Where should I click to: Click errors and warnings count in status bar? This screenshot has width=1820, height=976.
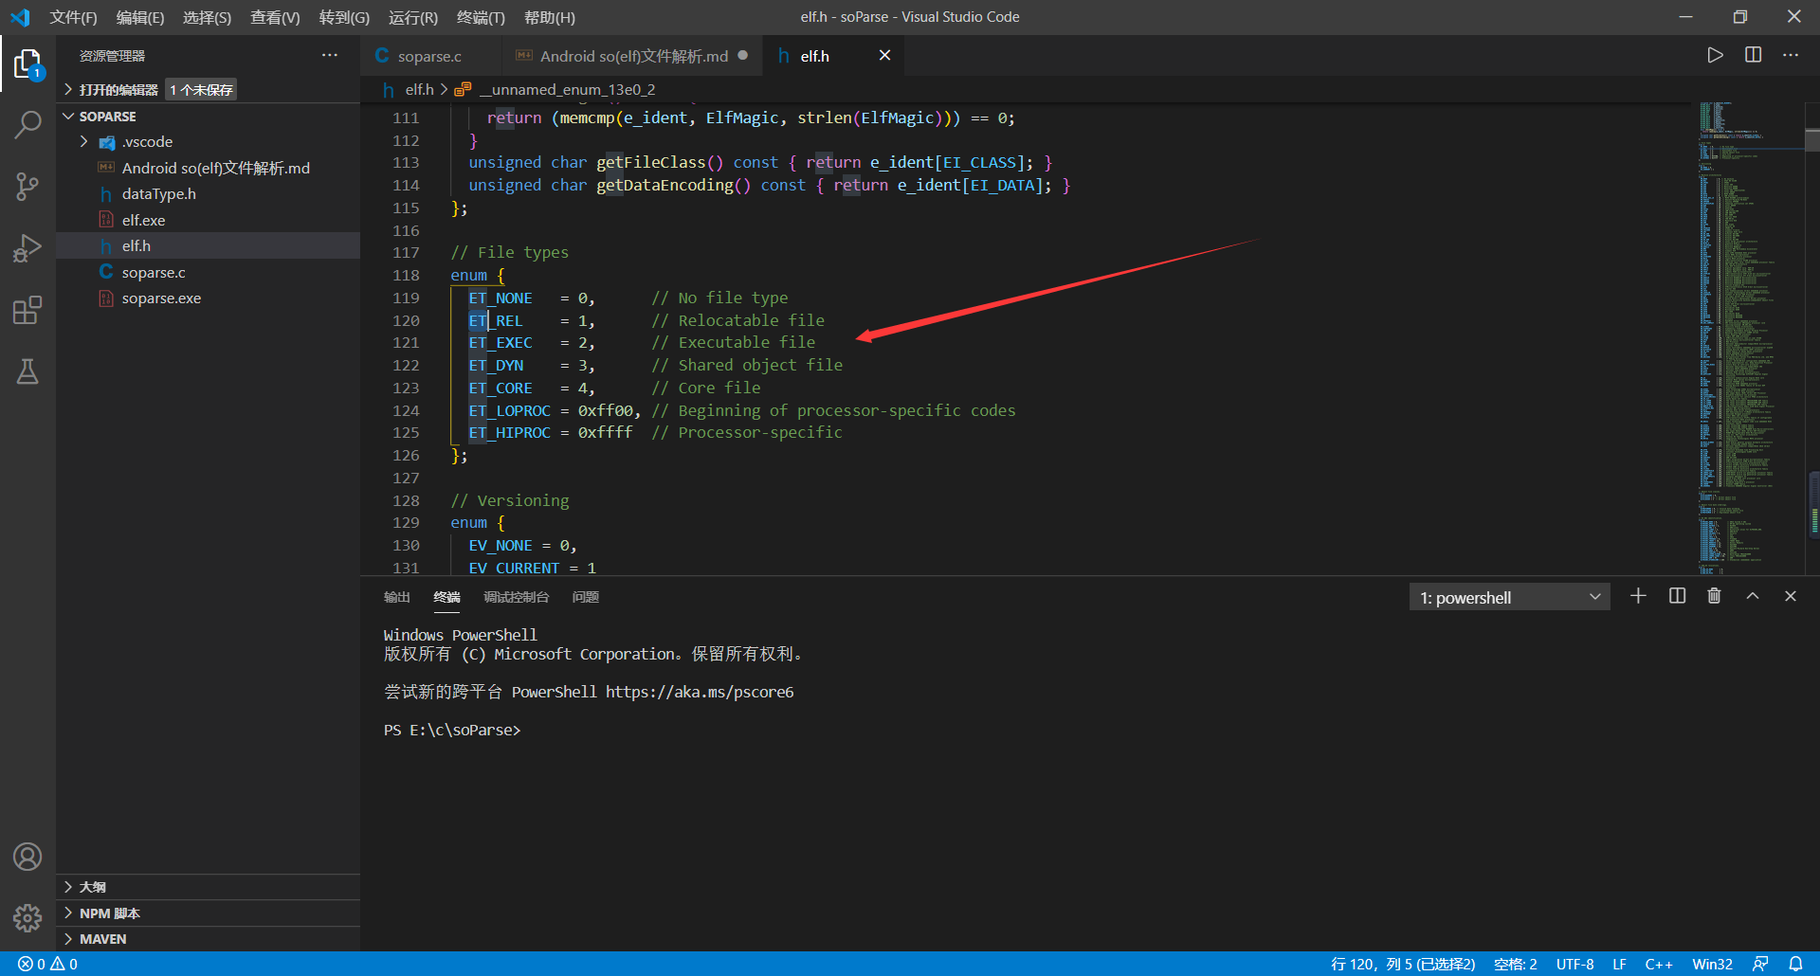click(47, 964)
